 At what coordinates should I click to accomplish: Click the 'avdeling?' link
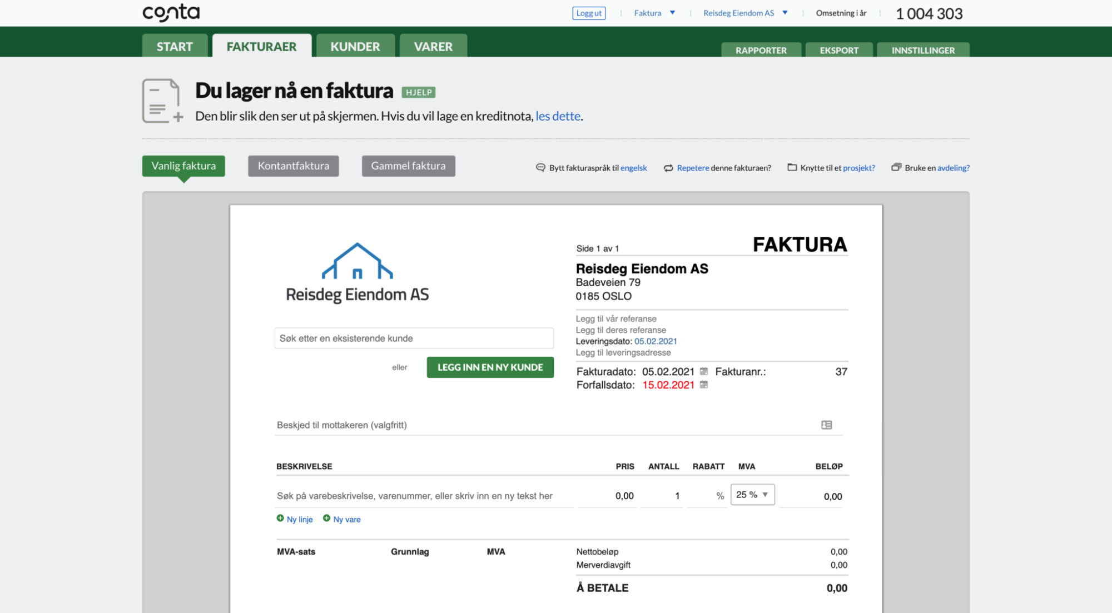[954, 168]
